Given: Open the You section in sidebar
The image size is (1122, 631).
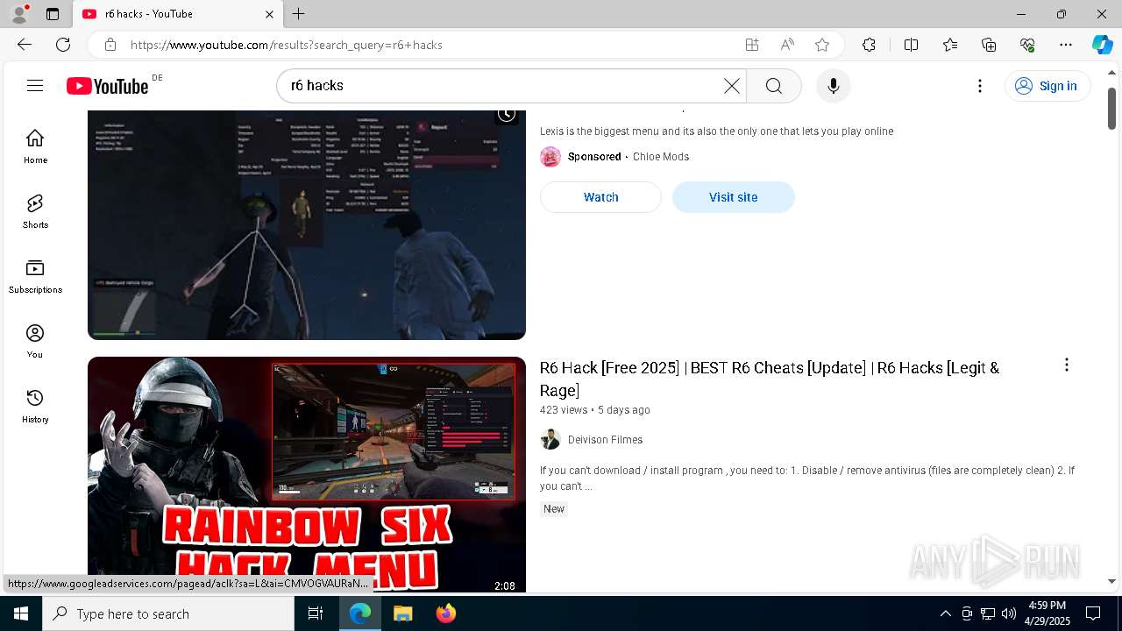Looking at the screenshot, I should tap(35, 341).
